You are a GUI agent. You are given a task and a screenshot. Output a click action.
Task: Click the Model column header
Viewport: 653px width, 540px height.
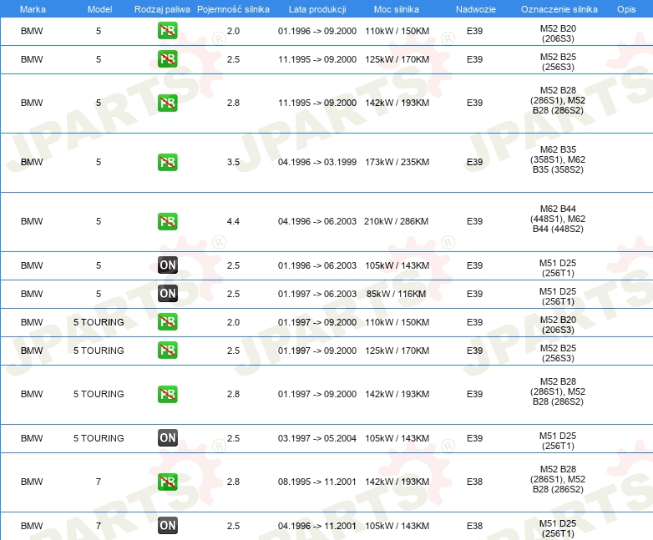99,9
